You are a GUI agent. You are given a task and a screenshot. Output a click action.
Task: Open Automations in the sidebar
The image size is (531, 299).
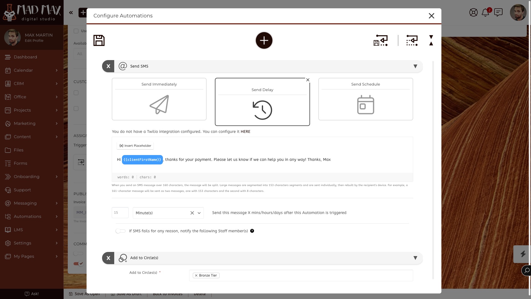(x=27, y=216)
